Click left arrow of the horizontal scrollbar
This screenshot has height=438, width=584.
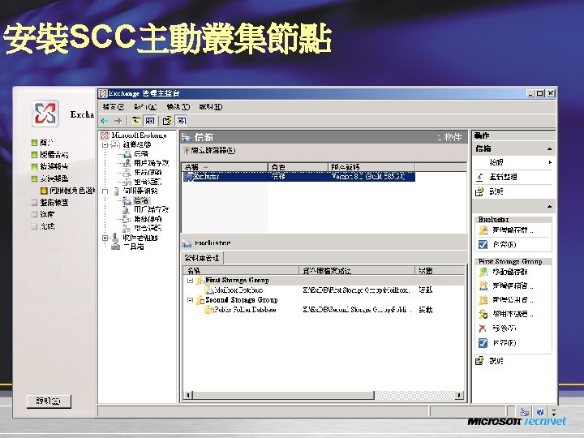click(x=188, y=395)
